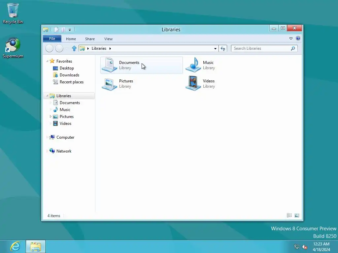Open the Videos library icon
The width and height of the screenshot is (338, 253).
click(x=193, y=83)
